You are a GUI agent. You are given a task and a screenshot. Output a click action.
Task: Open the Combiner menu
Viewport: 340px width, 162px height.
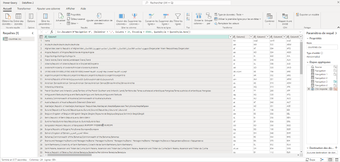coord(269,19)
